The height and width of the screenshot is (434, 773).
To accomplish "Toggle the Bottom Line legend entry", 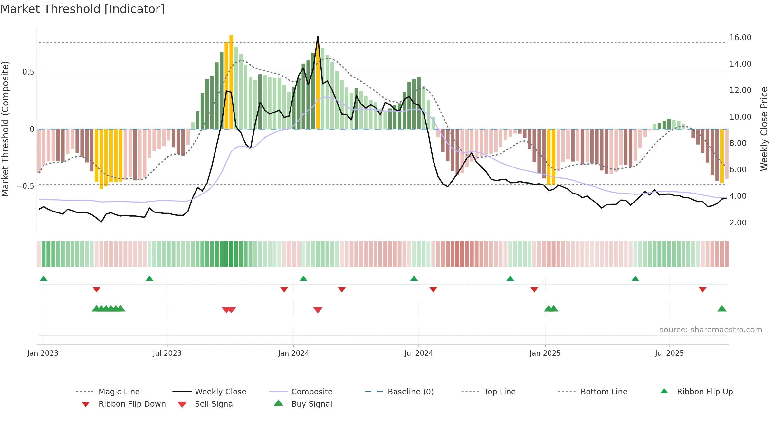I will point(593,392).
